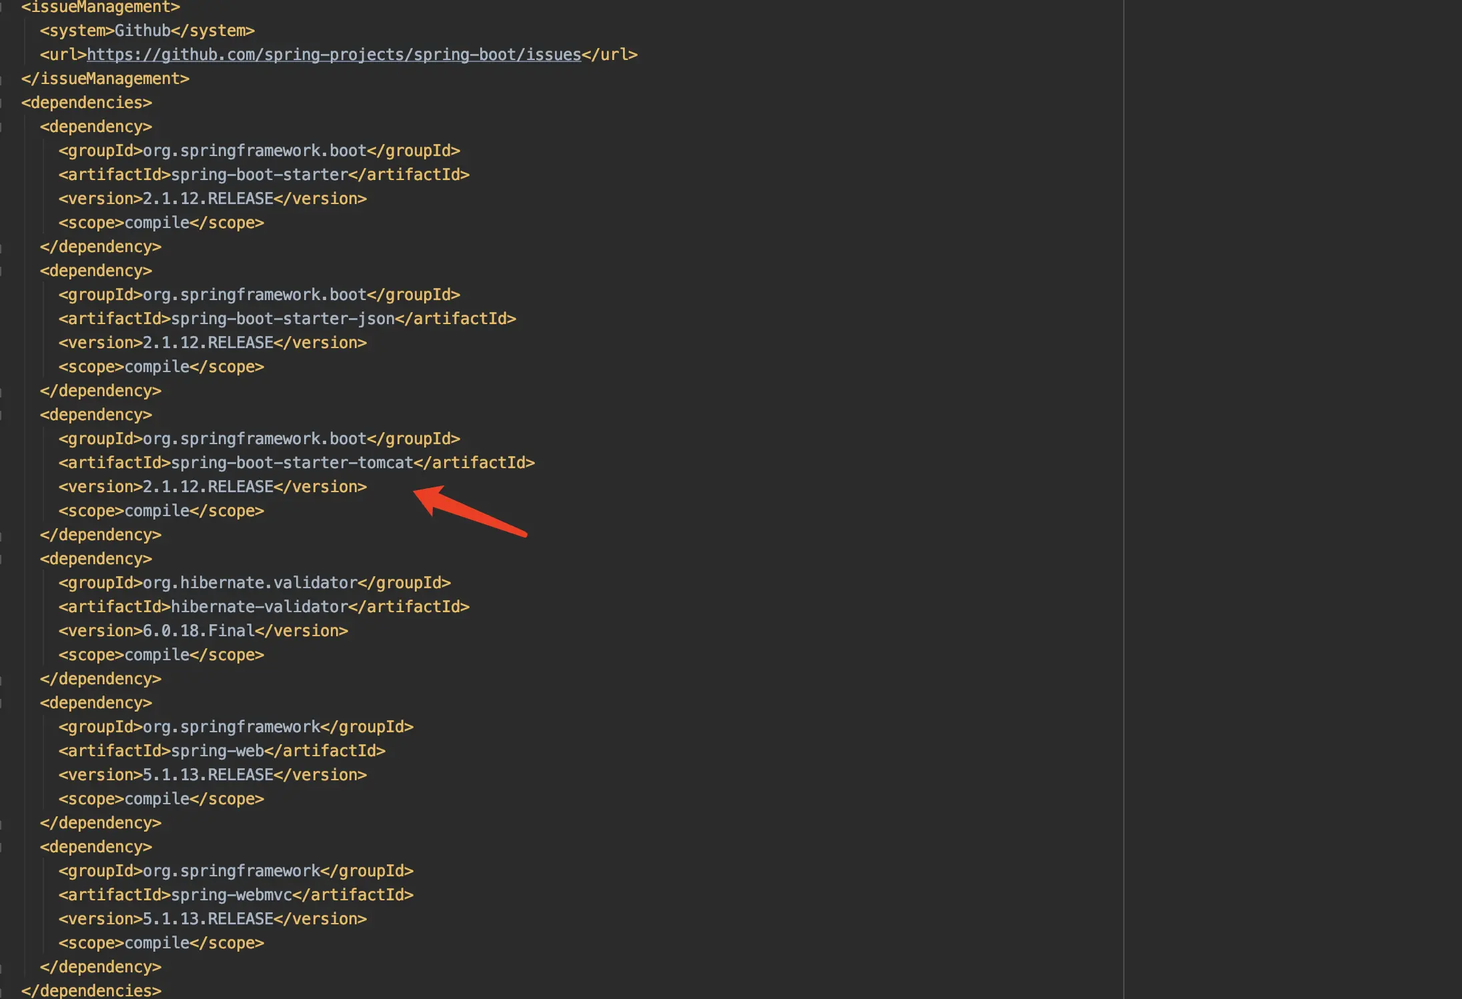Click the 6.0.18.Final version text
Image resolution: width=1462 pixels, height=999 pixels.
(x=199, y=631)
